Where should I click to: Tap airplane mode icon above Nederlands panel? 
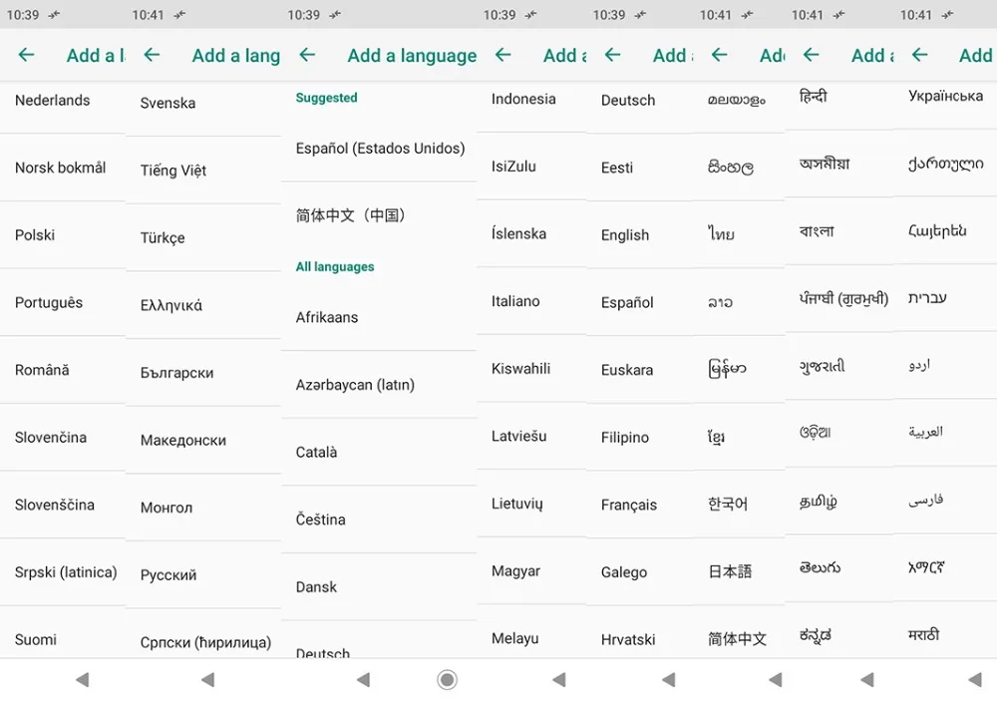coord(54,15)
